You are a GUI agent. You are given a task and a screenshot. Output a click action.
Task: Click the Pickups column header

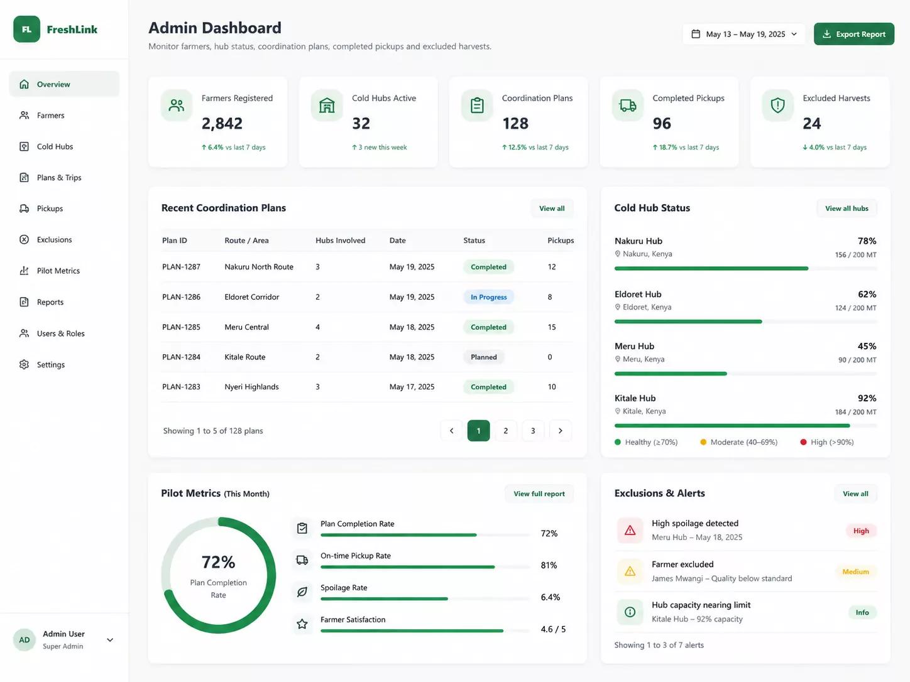(561, 241)
